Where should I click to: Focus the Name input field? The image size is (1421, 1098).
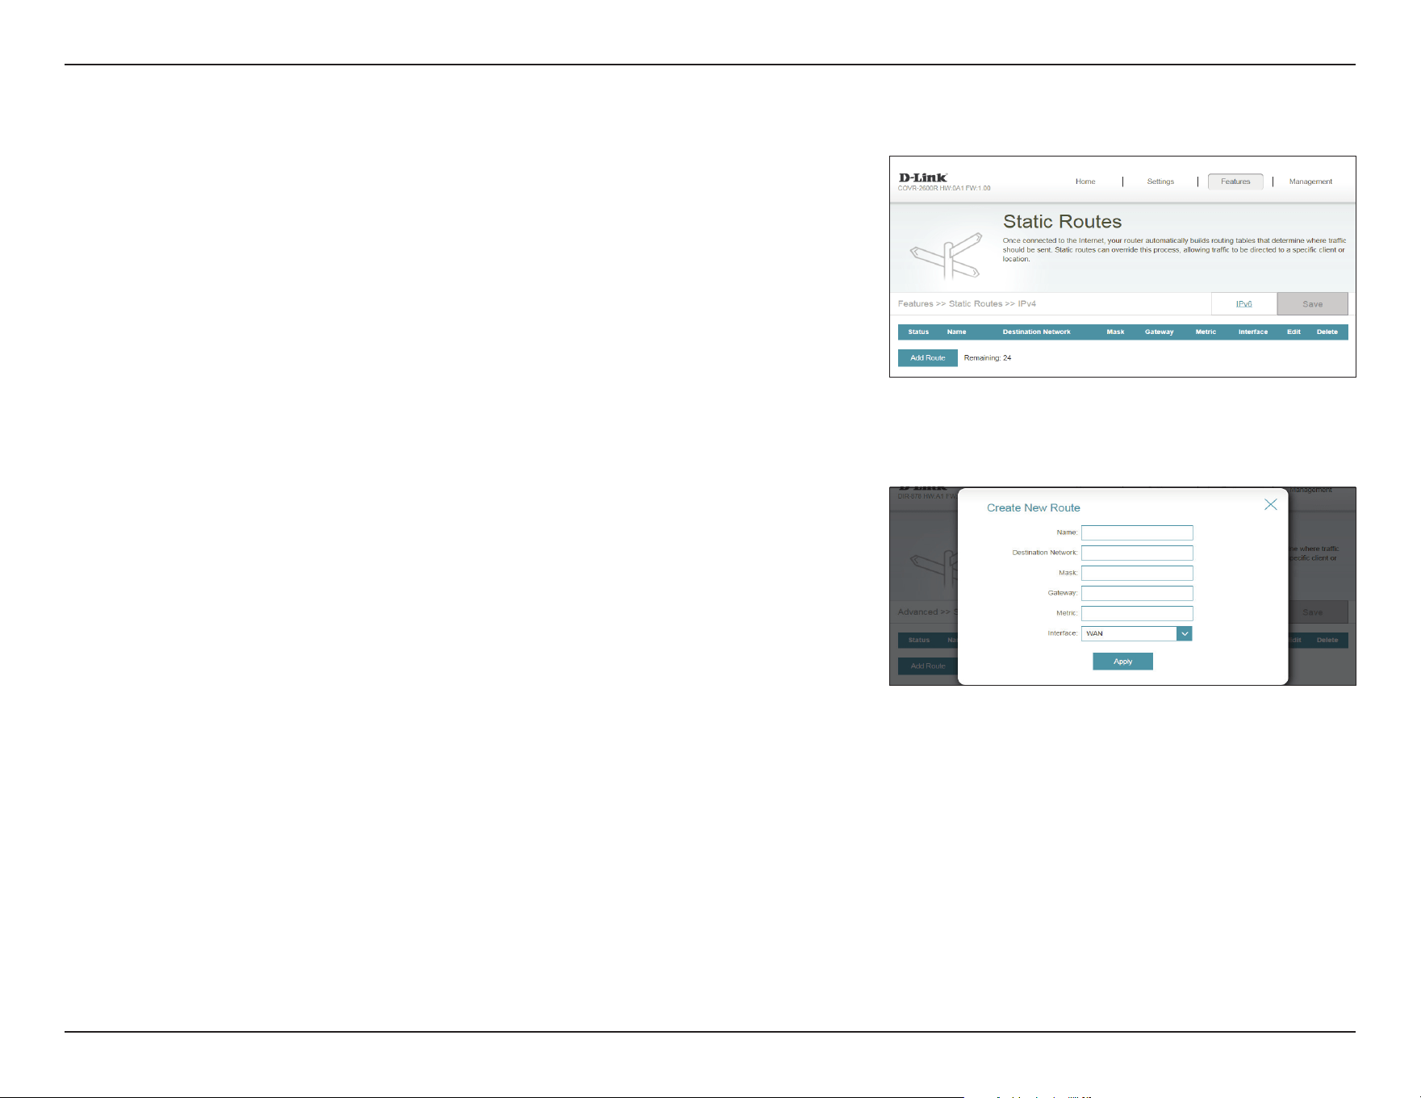(x=1137, y=532)
